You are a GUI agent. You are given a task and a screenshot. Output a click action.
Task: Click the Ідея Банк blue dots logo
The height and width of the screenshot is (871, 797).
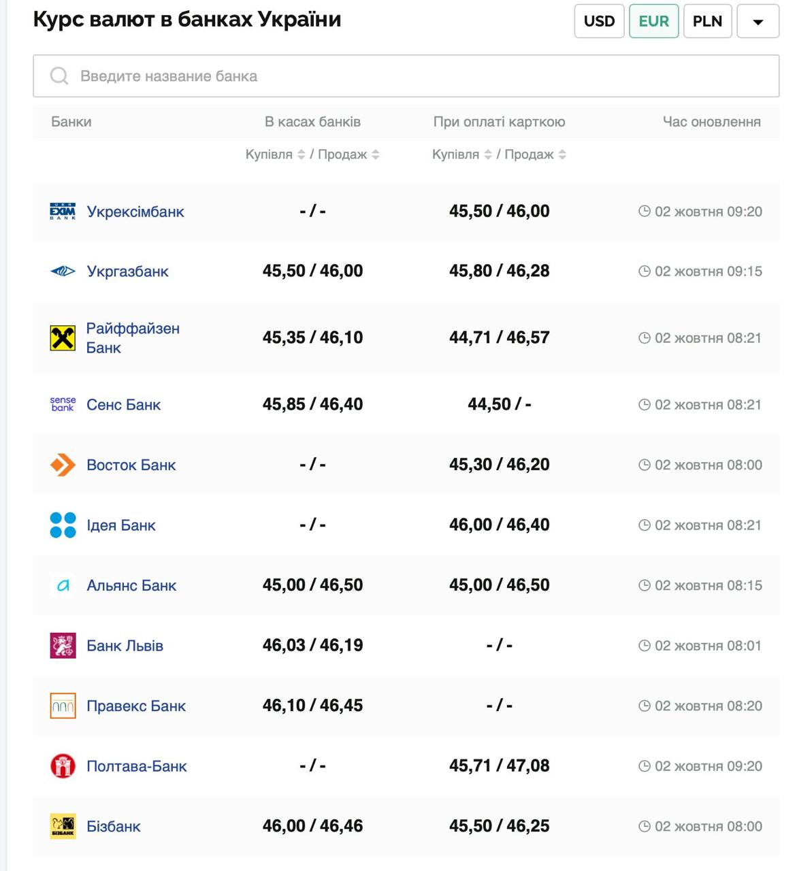click(63, 525)
